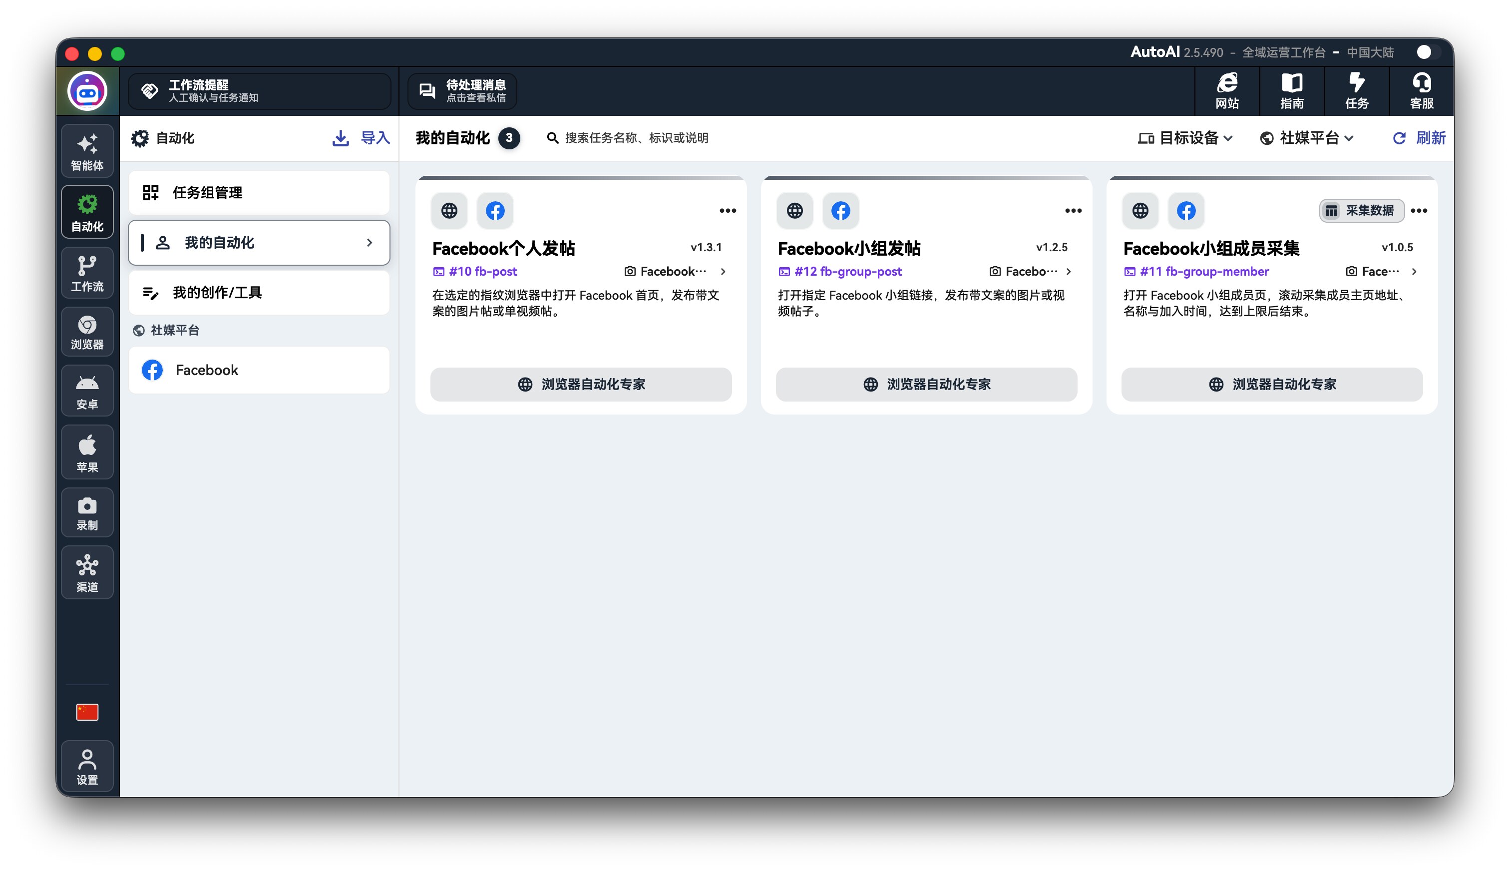Expand account chevron on fb-group-post card

click(x=1069, y=272)
